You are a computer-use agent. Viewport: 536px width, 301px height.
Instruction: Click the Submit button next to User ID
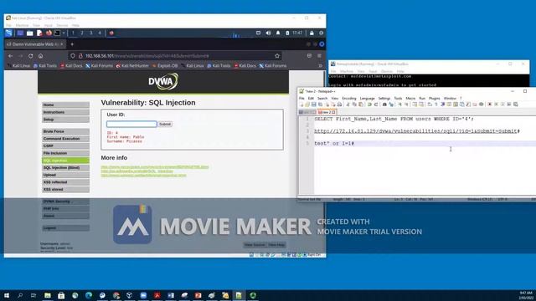[x=165, y=125]
